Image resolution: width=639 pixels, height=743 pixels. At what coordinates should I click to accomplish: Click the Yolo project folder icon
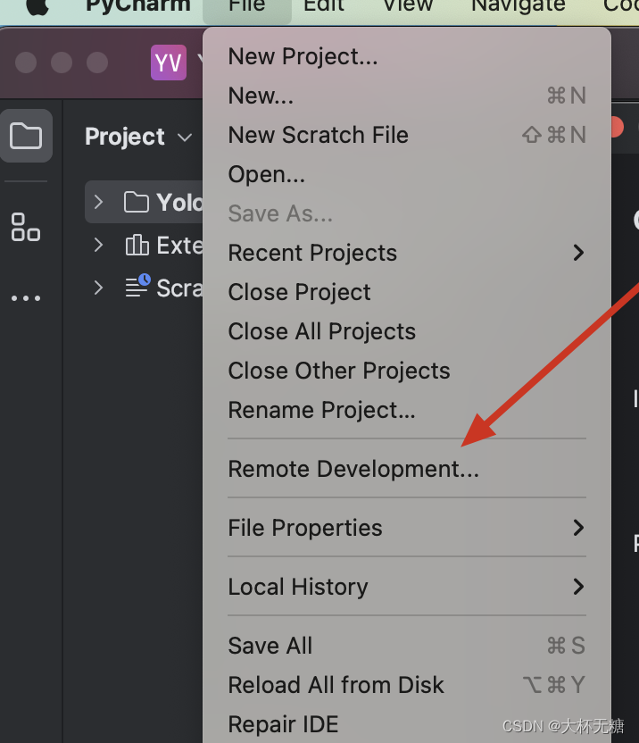[137, 202]
